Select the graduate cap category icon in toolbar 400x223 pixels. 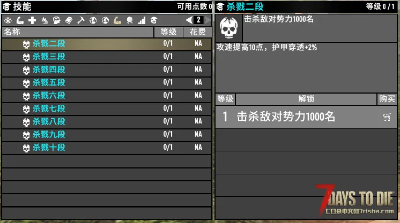(154, 20)
